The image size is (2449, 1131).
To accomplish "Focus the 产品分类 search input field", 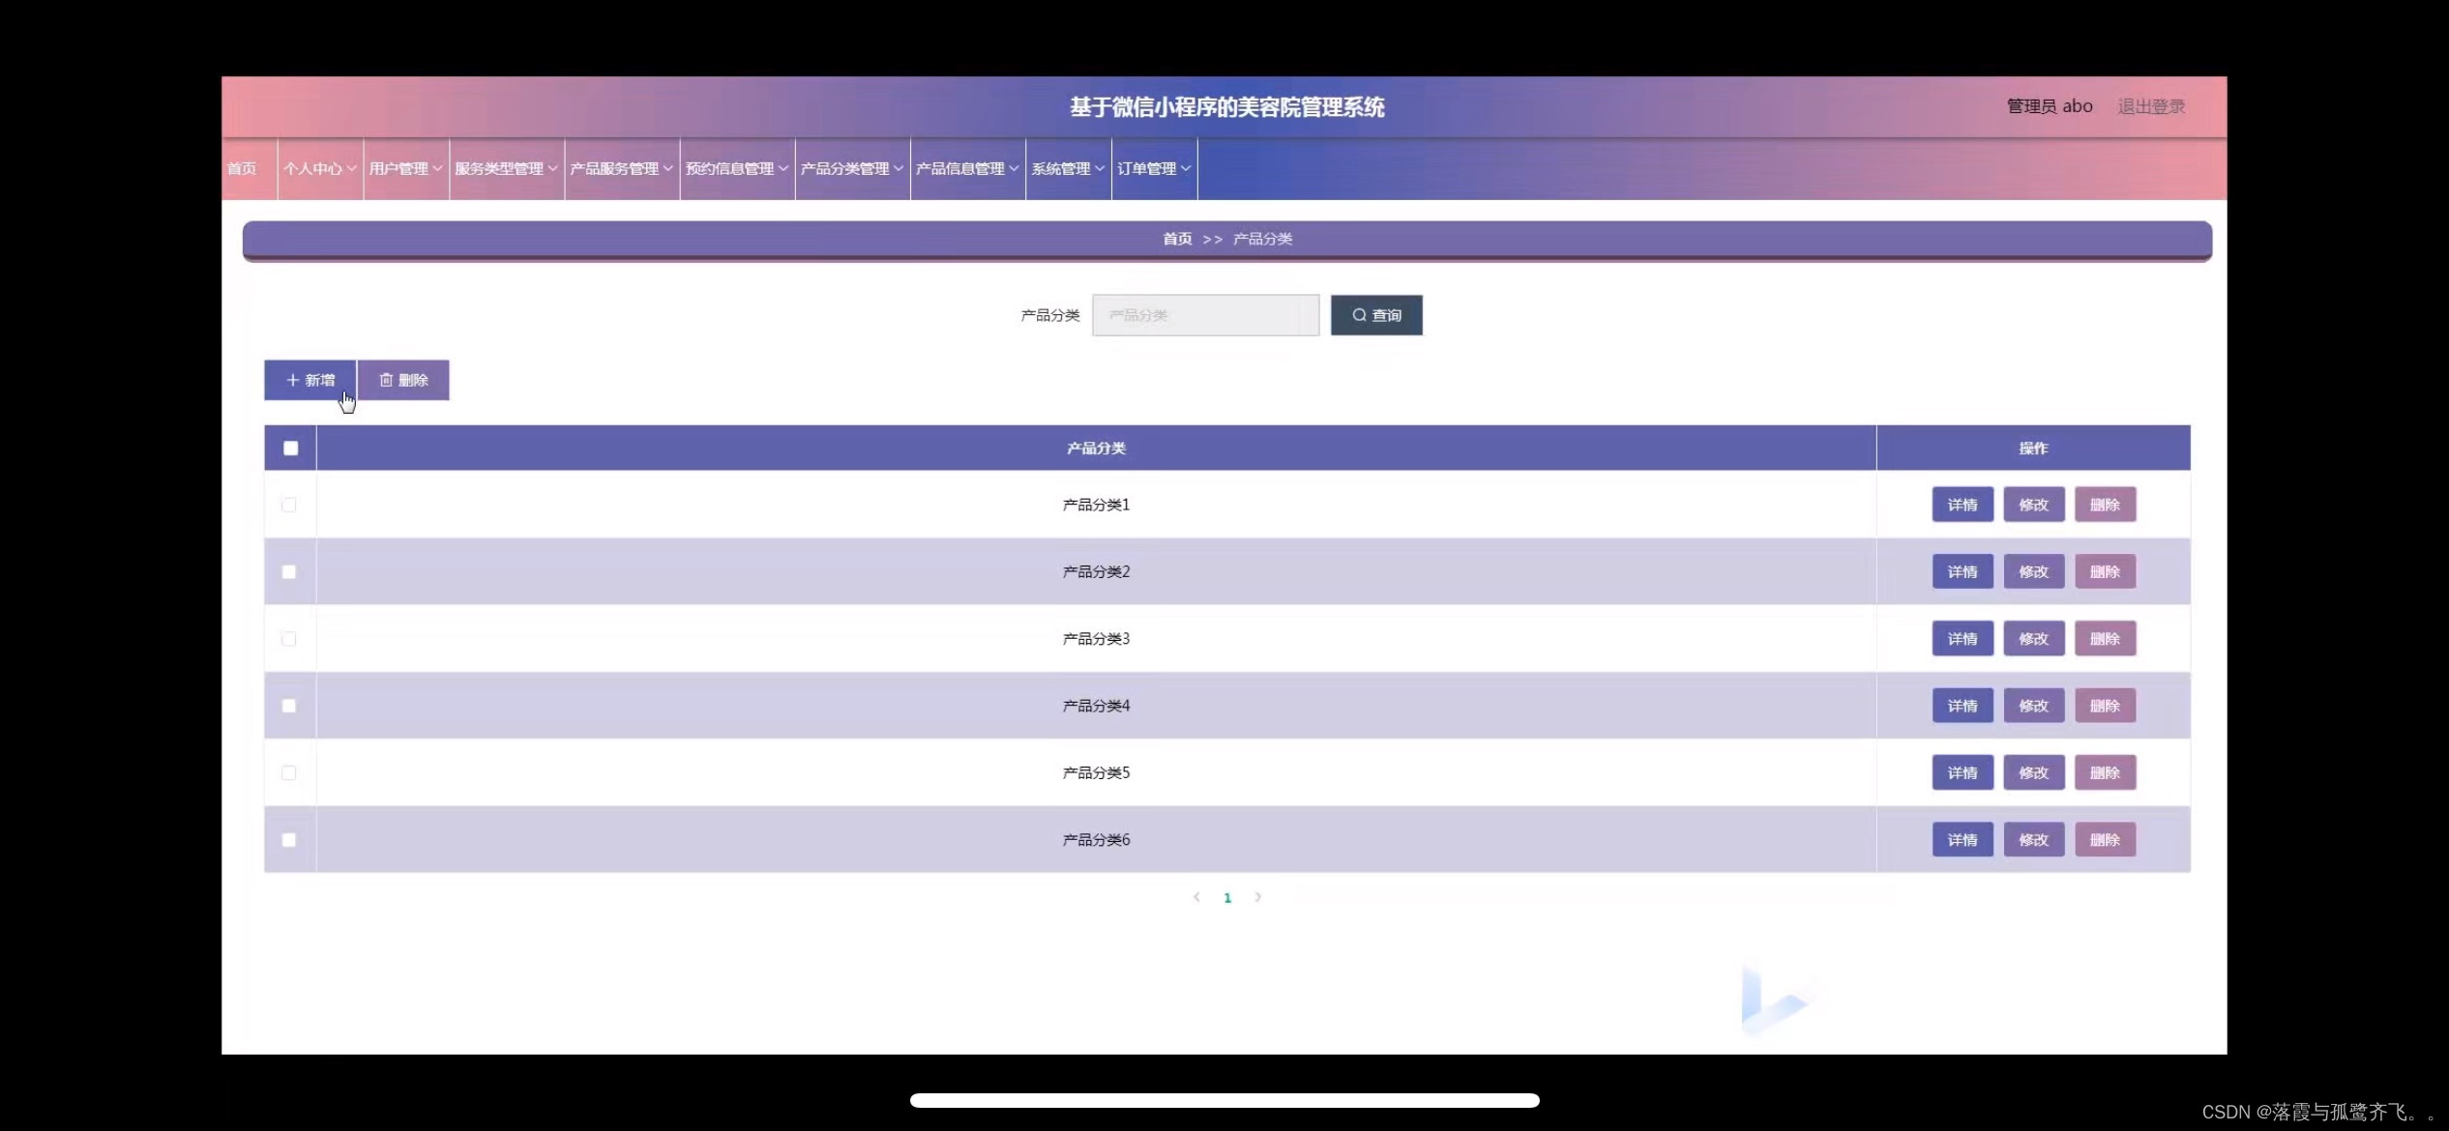I will pos(1205,315).
